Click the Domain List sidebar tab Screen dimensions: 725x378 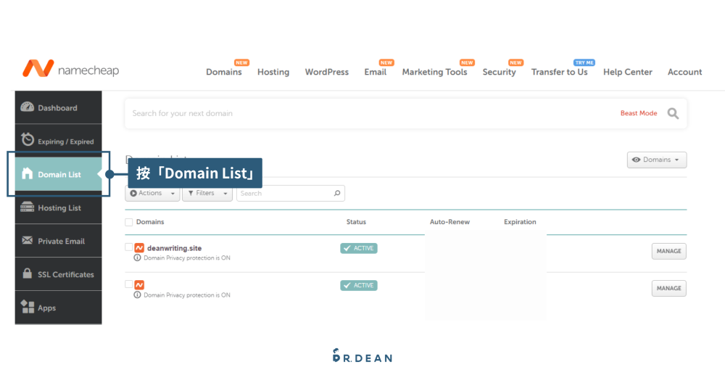(58, 174)
